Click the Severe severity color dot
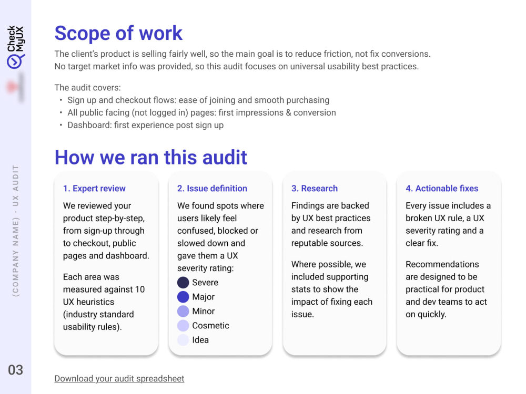 pyautogui.click(x=183, y=283)
